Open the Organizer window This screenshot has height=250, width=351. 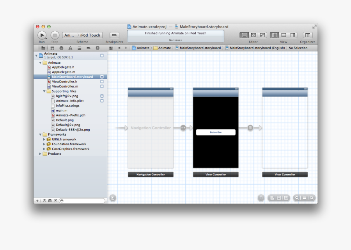(307, 35)
